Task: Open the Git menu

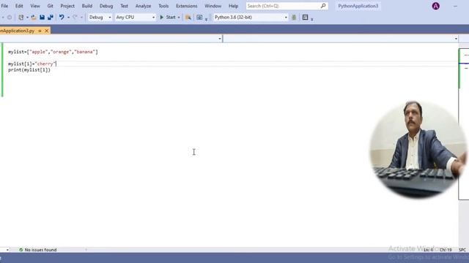Action: (x=50, y=6)
